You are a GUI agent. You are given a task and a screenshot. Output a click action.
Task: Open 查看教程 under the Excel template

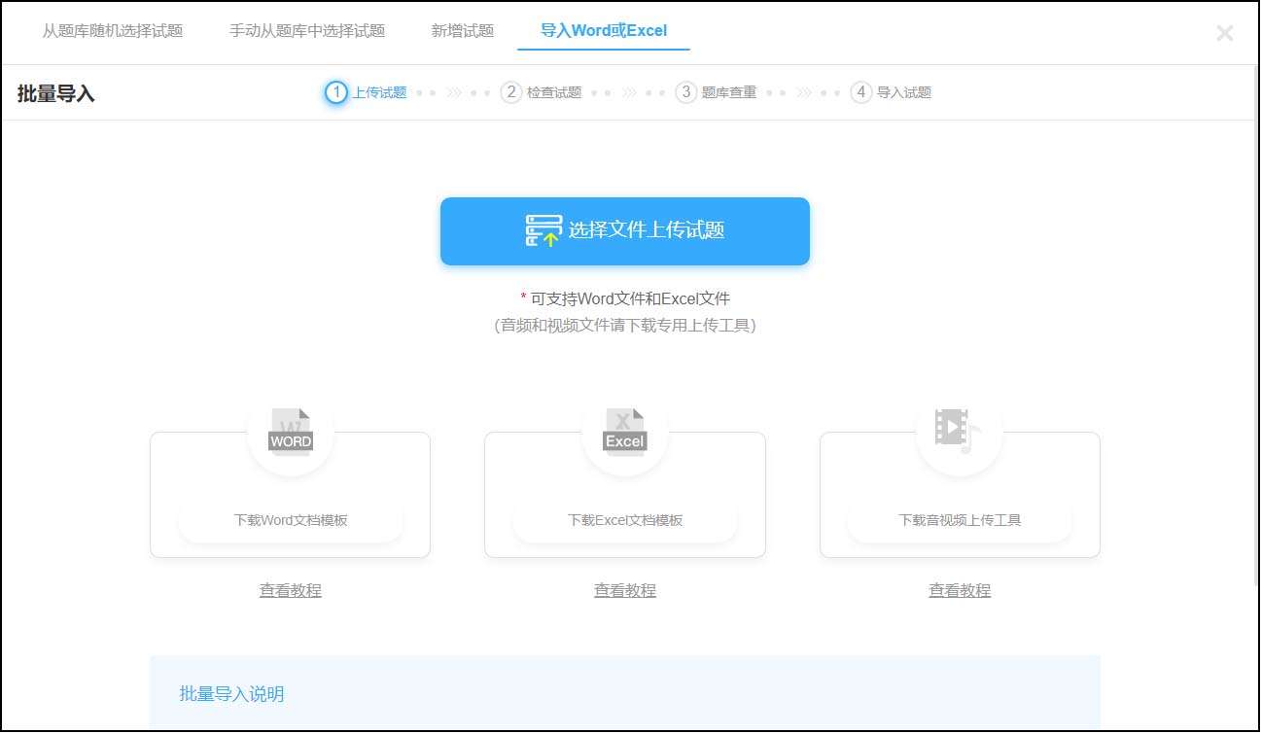point(624,590)
